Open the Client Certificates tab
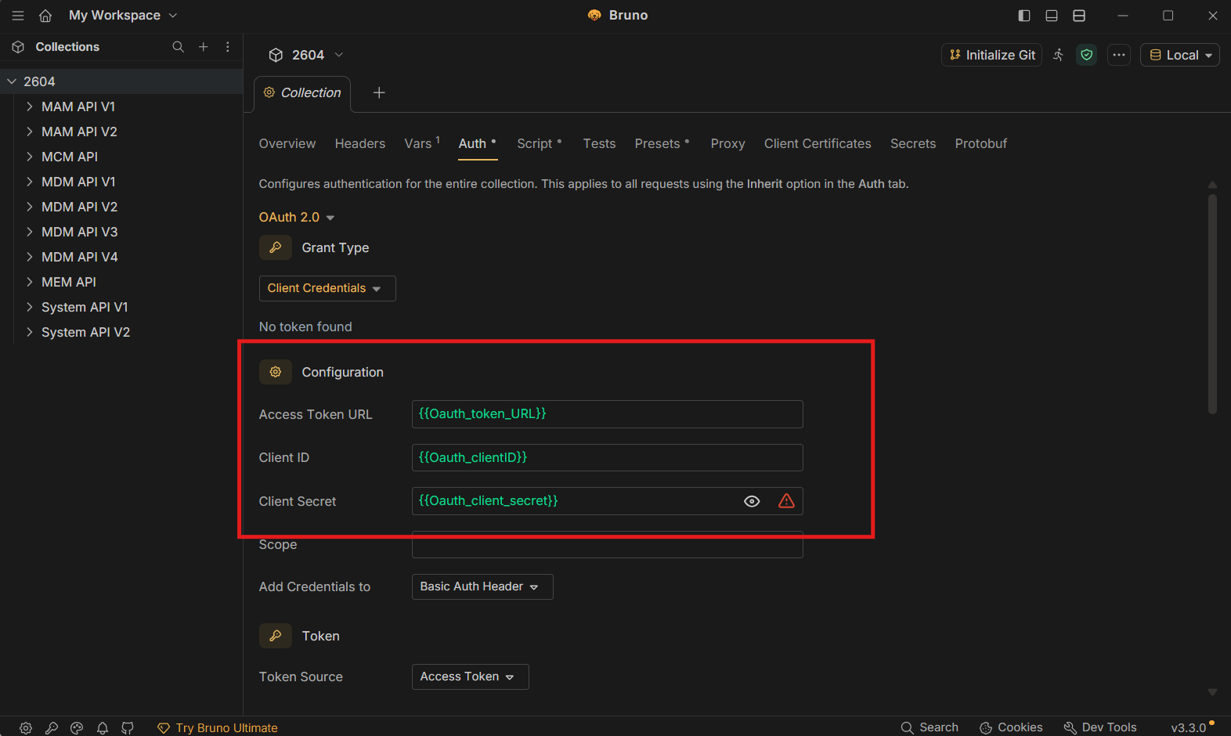Screen dimensions: 1231x736 click(818, 143)
